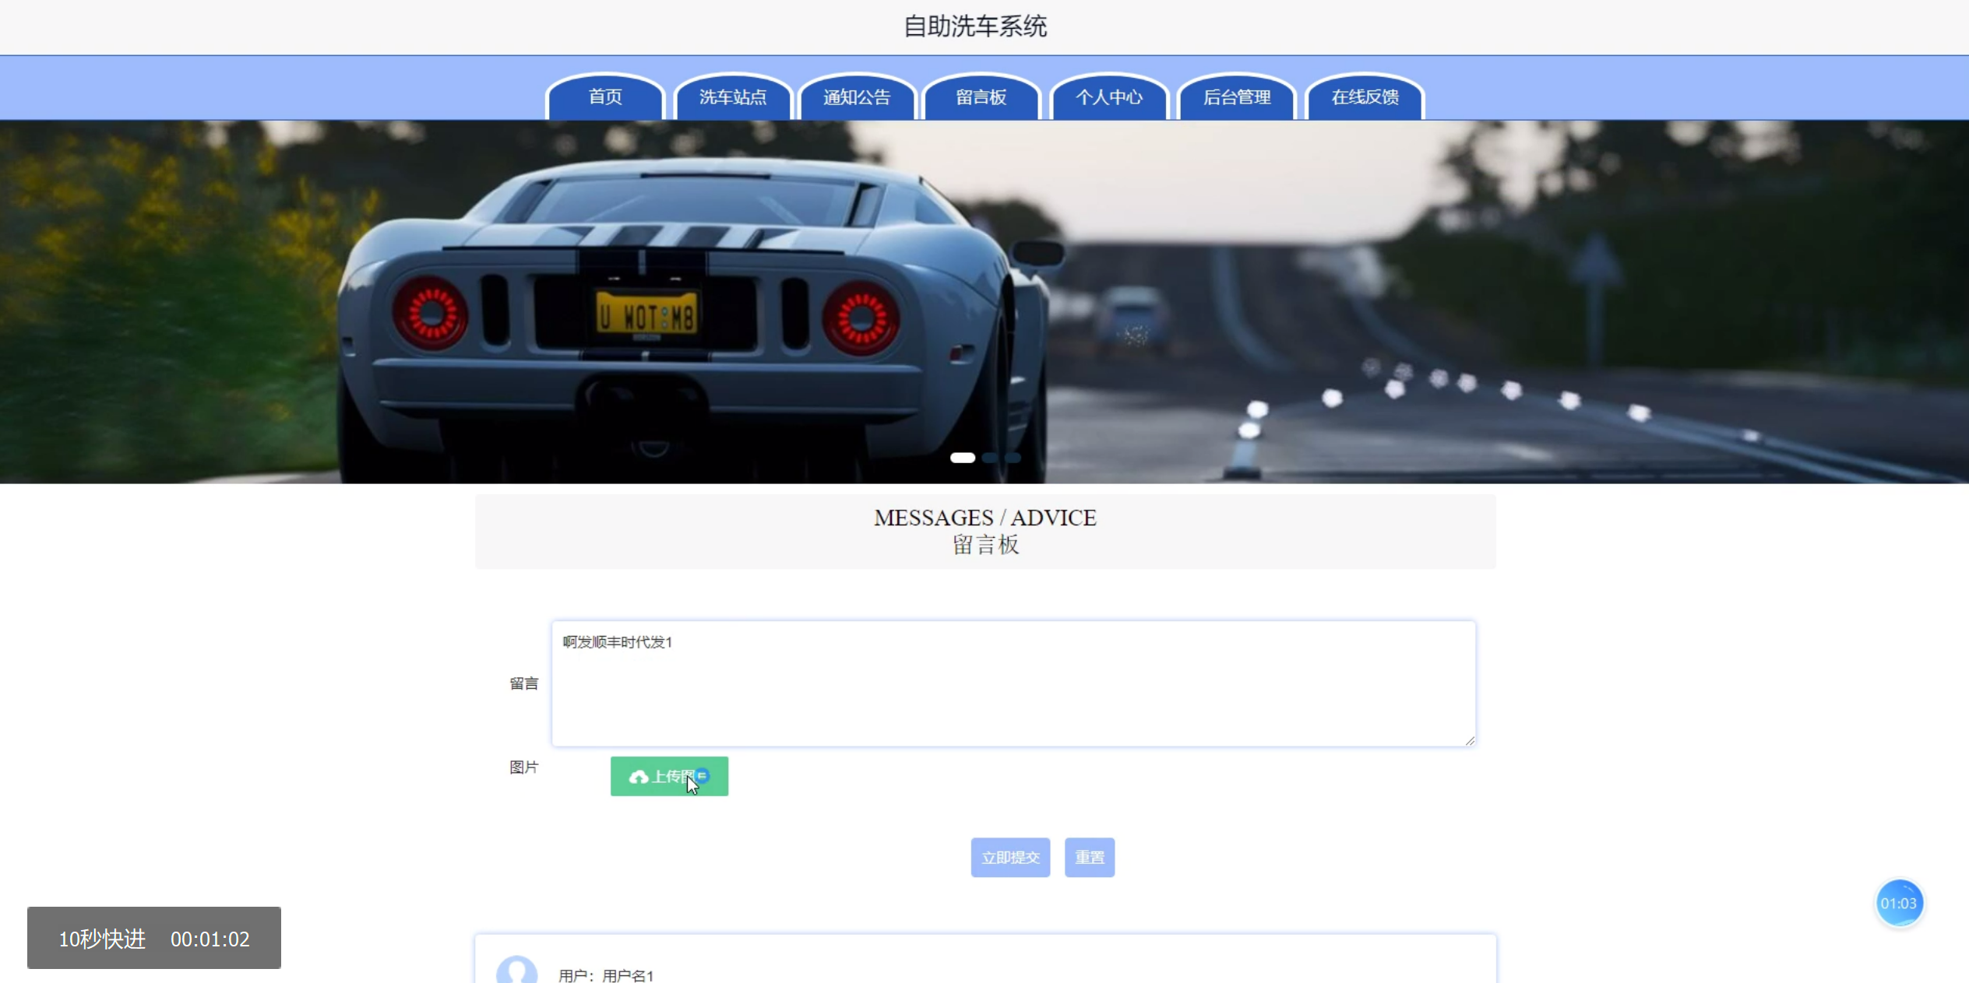Submit the message with 立即提交
The image size is (1969, 983).
point(1010,857)
